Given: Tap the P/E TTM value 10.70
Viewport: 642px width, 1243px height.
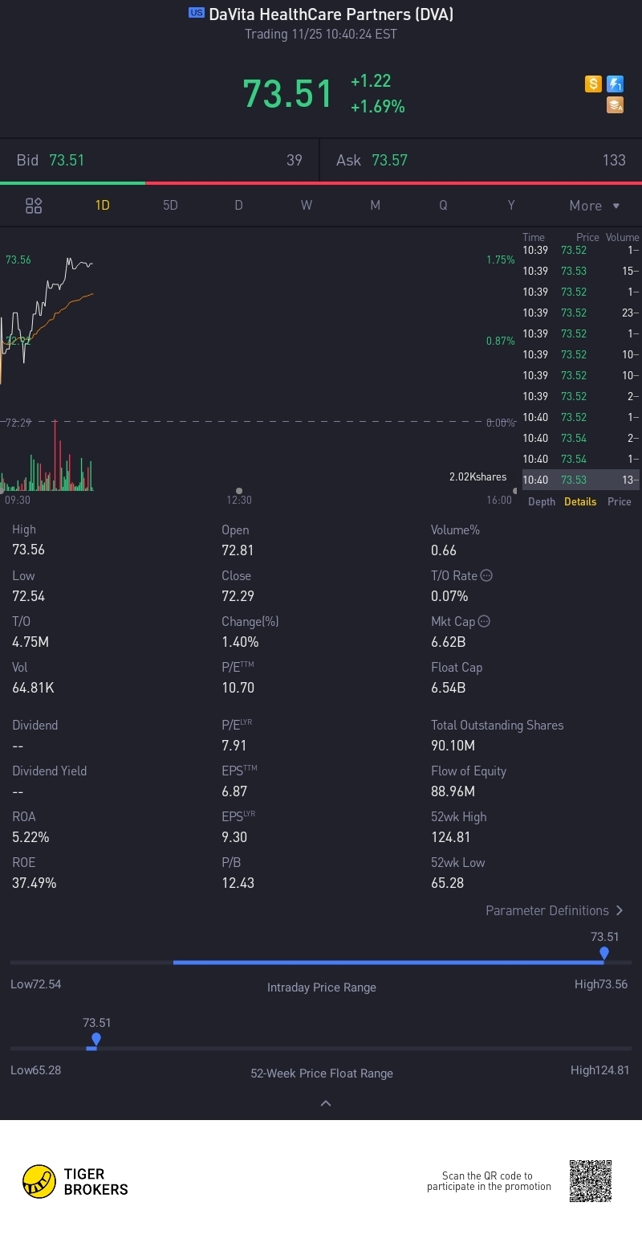Looking at the screenshot, I should 238,688.
